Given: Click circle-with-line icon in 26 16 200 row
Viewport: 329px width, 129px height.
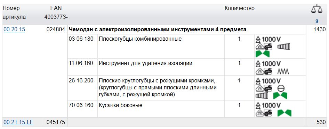Looking at the screenshot, I should click(x=281, y=89).
